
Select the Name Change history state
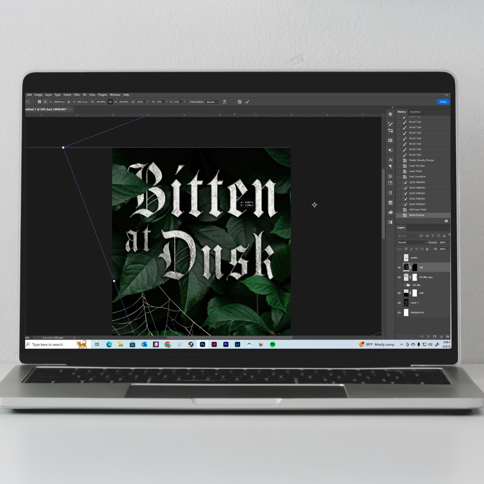[x=423, y=215]
